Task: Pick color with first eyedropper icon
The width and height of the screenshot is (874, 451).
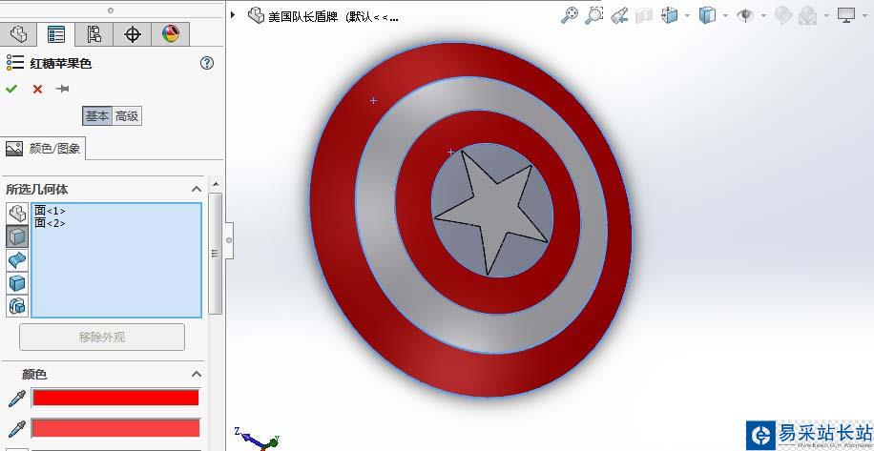Action: click(x=17, y=399)
